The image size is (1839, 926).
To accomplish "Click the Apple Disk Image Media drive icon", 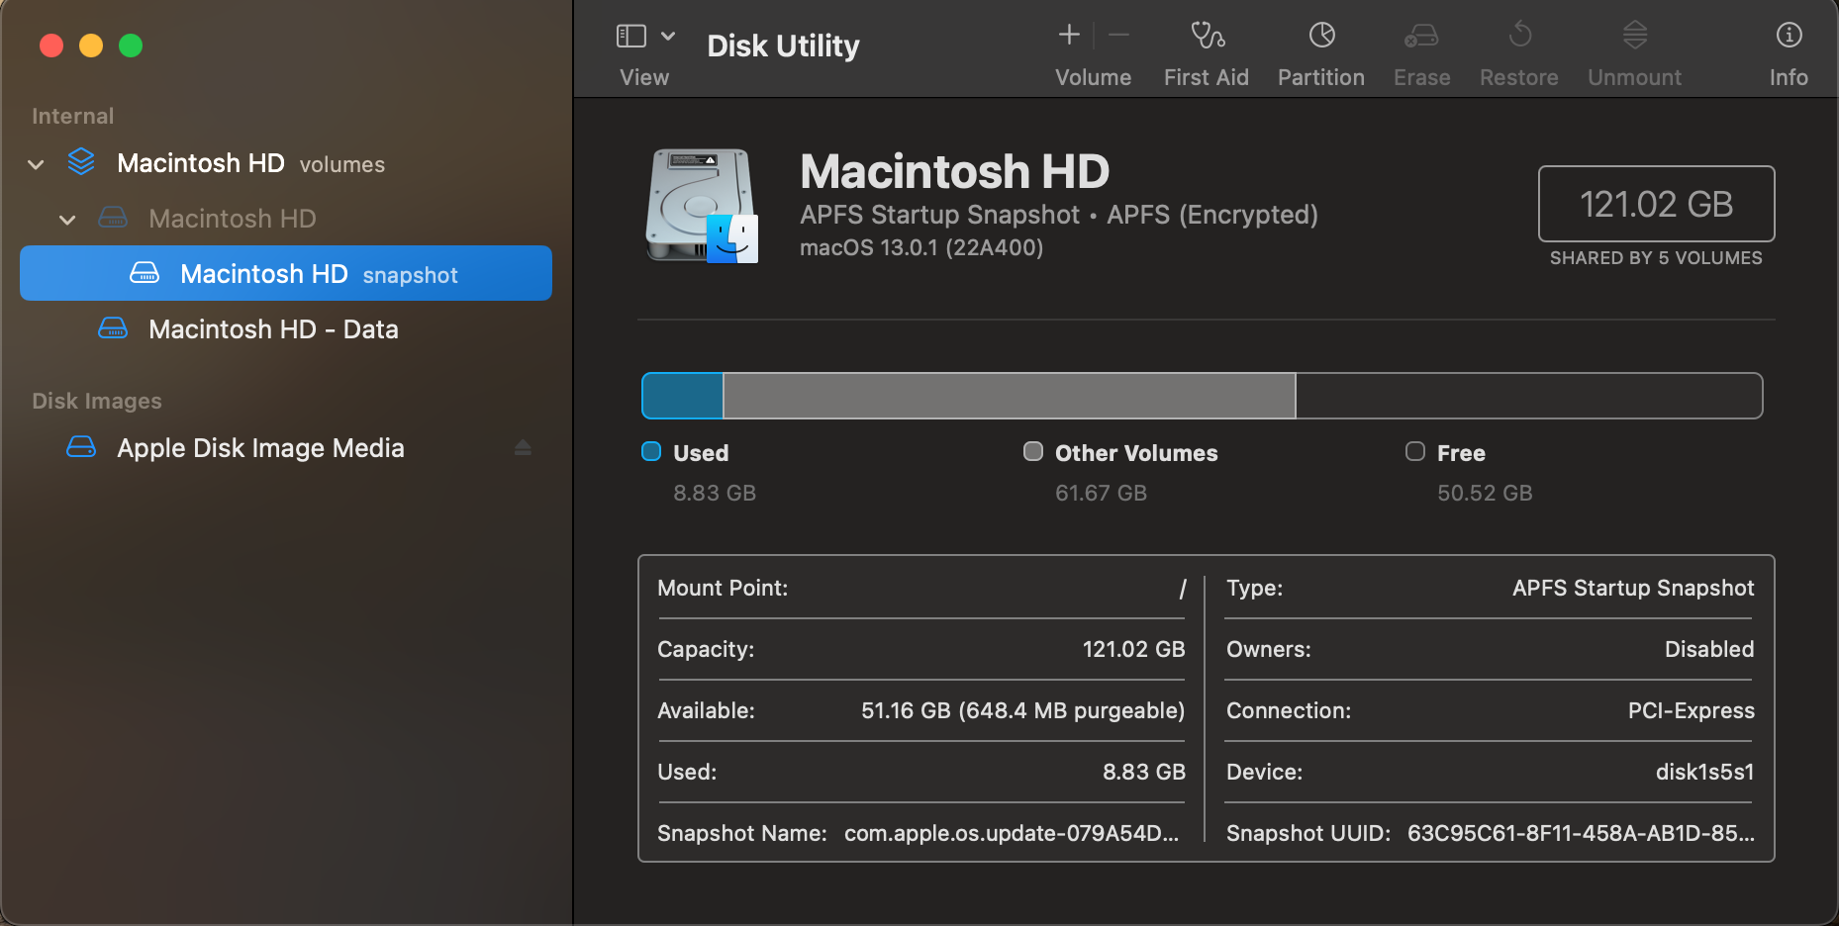I will pos(81,447).
